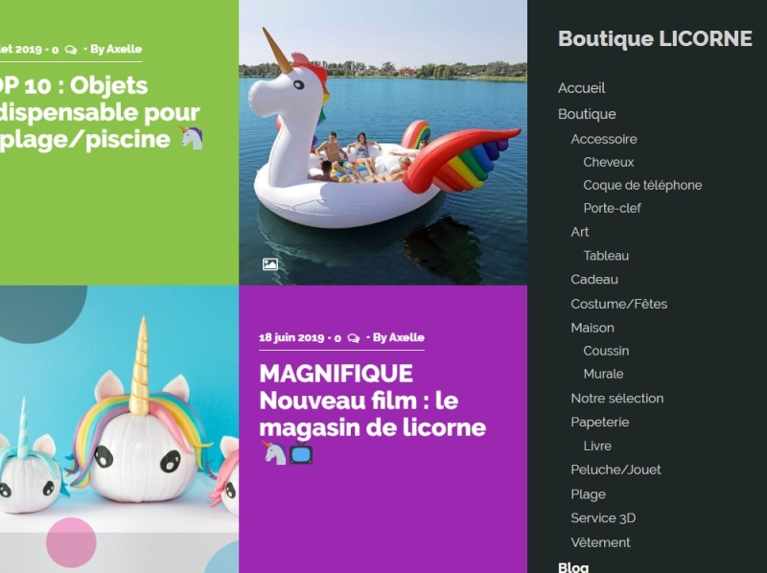Open the MAGNIFIQUE Nouveau film post title
Screen dimensions: 767x573
tap(372, 401)
